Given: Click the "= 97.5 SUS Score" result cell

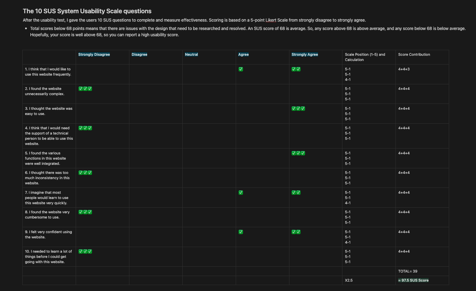Looking at the screenshot, I should (413, 281).
